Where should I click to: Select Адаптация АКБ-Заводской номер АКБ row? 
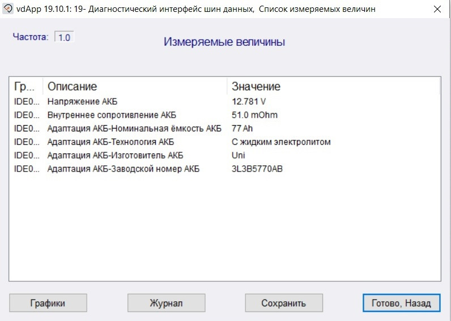[224, 169]
